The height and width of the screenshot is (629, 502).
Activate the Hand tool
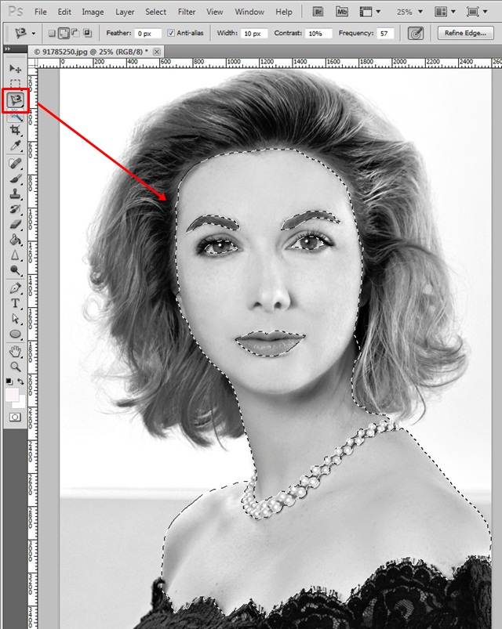tap(16, 352)
